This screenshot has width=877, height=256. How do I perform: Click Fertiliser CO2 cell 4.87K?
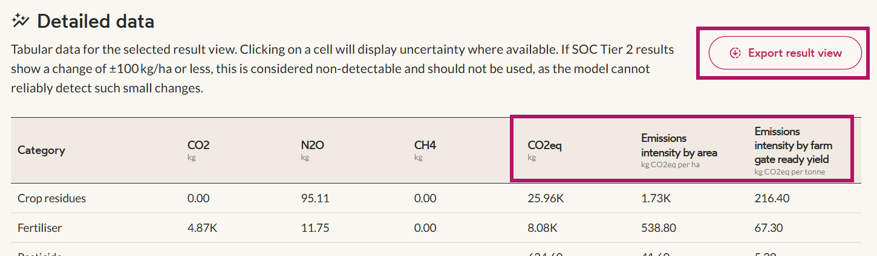pyautogui.click(x=201, y=228)
